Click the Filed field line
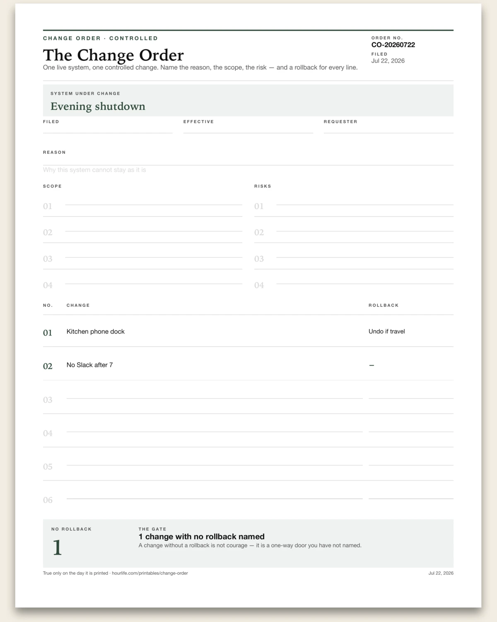Image resolution: width=497 pixels, height=622 pixels. pyautogui.click(x=108, y=129)
